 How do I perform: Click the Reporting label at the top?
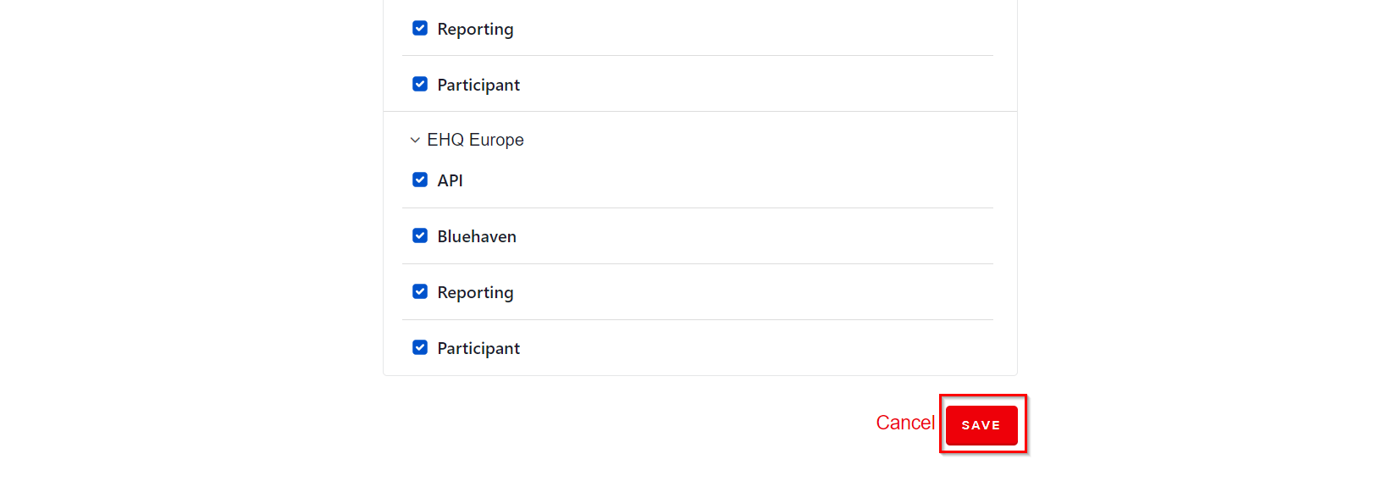tap(475, 28)
